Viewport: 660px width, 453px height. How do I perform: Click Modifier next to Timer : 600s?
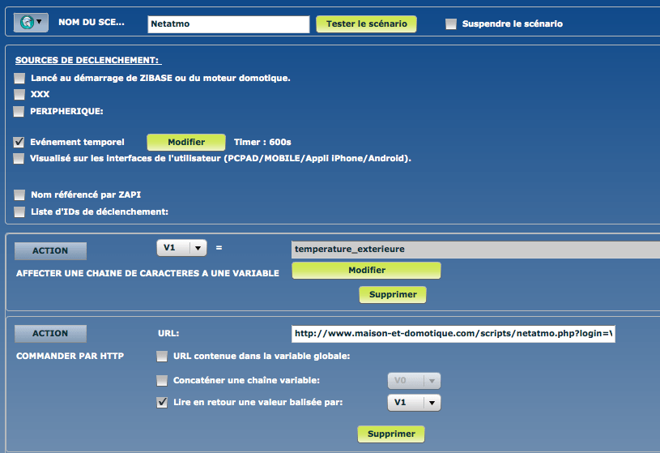click(186, 143)
